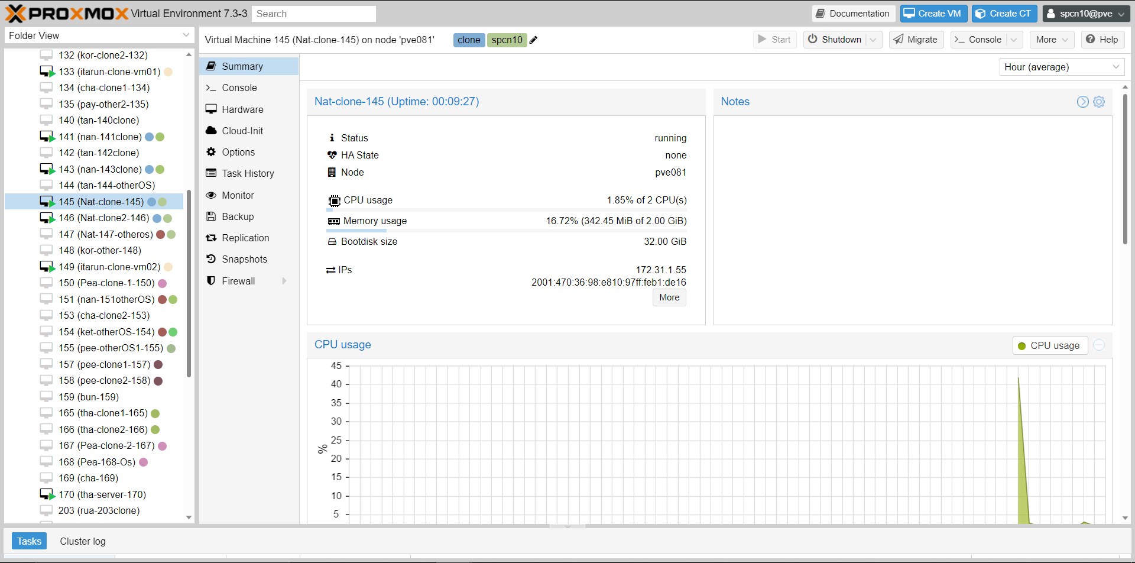Click the More button below the IPs

click(x=669, y=297)
